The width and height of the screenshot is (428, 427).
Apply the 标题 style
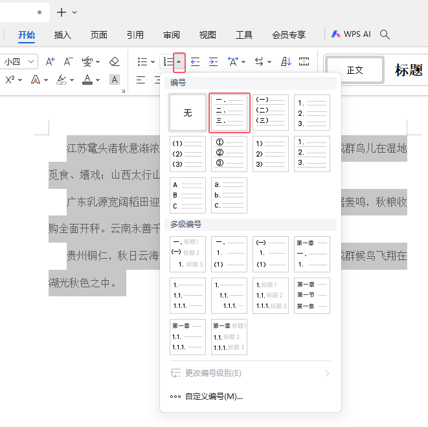point(409,70)
